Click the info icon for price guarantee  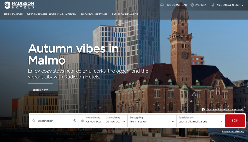tap(203, 110)
